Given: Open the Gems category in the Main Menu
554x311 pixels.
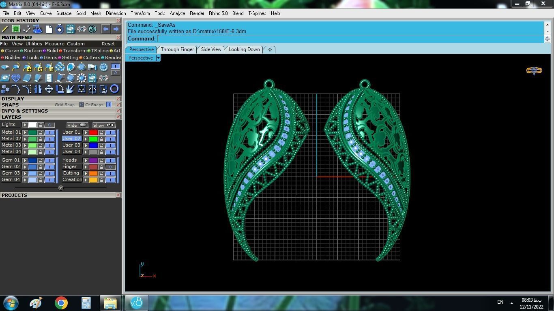Looking at the screenshot, I should pos(48,58).
